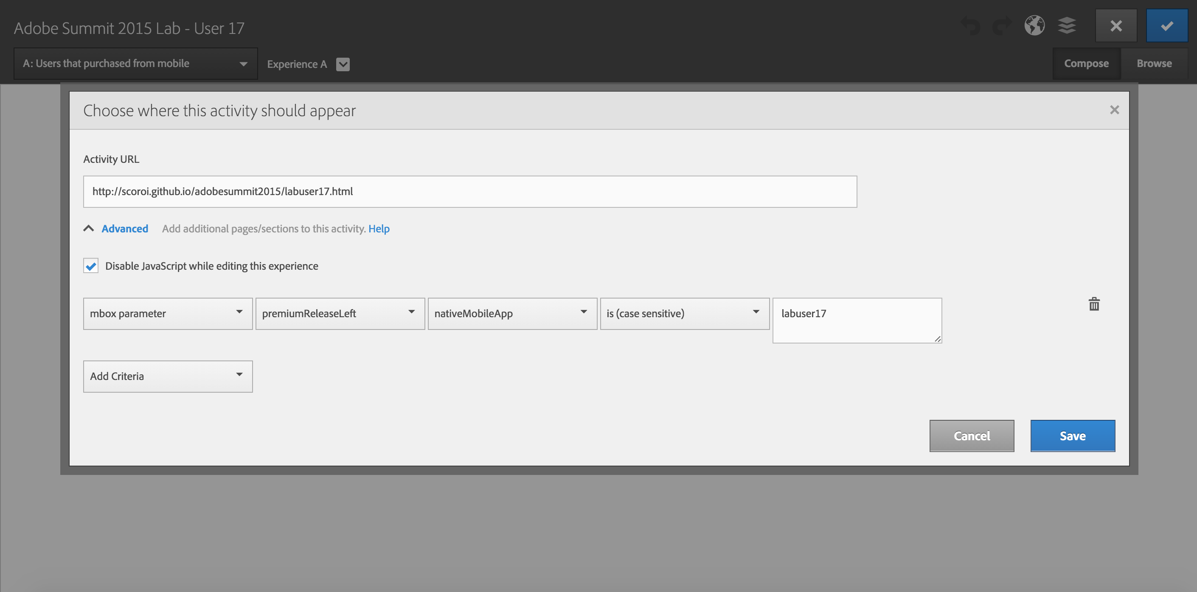
Task: Open the nativeMobileApp dropdown
Action: click(512, 314)
